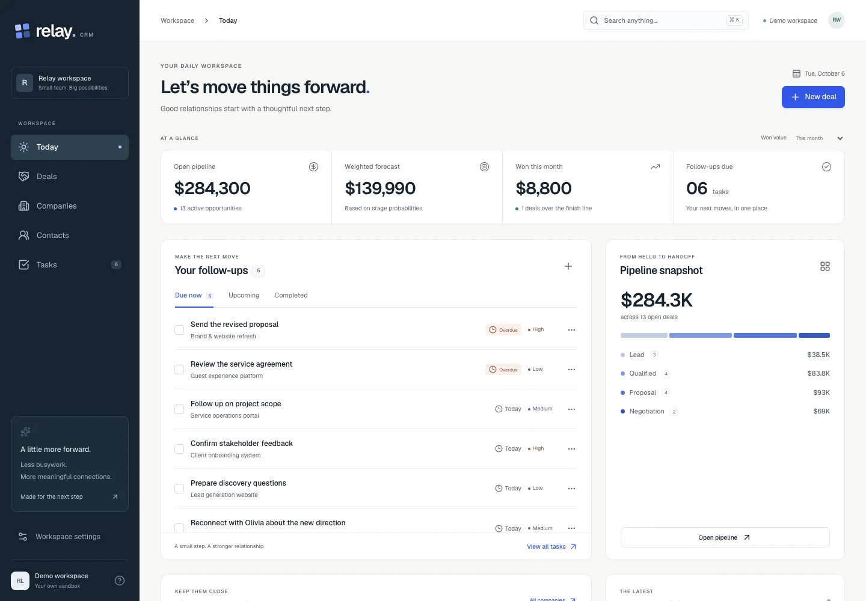Click the grid icon in Pipeline snapshot

click(x=825, y=266)
